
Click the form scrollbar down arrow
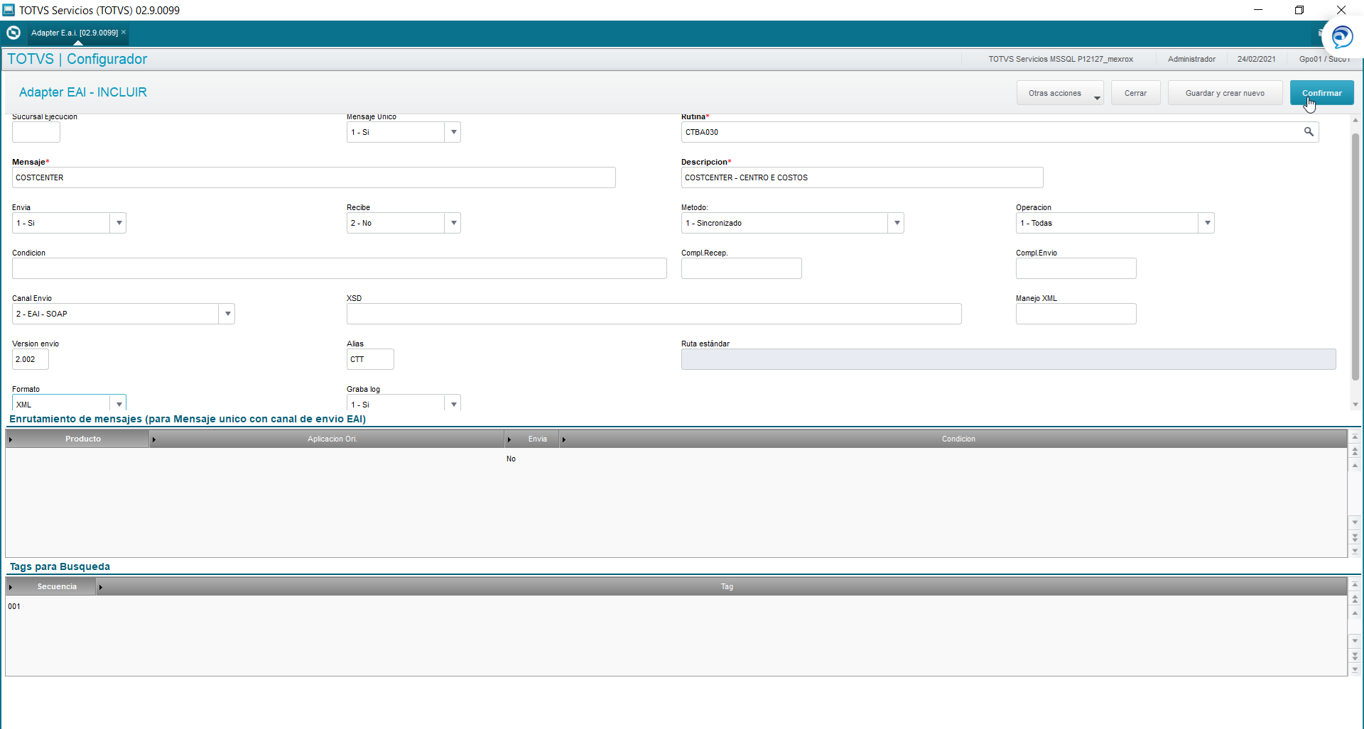pos(1355,405)
